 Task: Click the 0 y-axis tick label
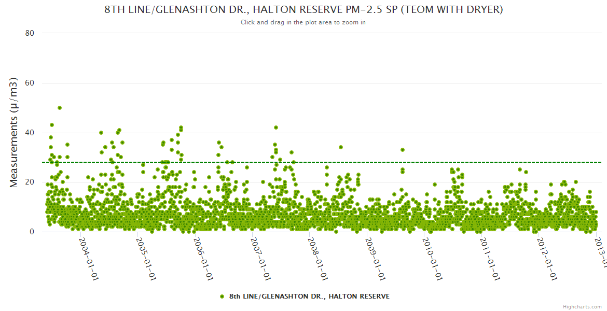(x=32, y=232)
